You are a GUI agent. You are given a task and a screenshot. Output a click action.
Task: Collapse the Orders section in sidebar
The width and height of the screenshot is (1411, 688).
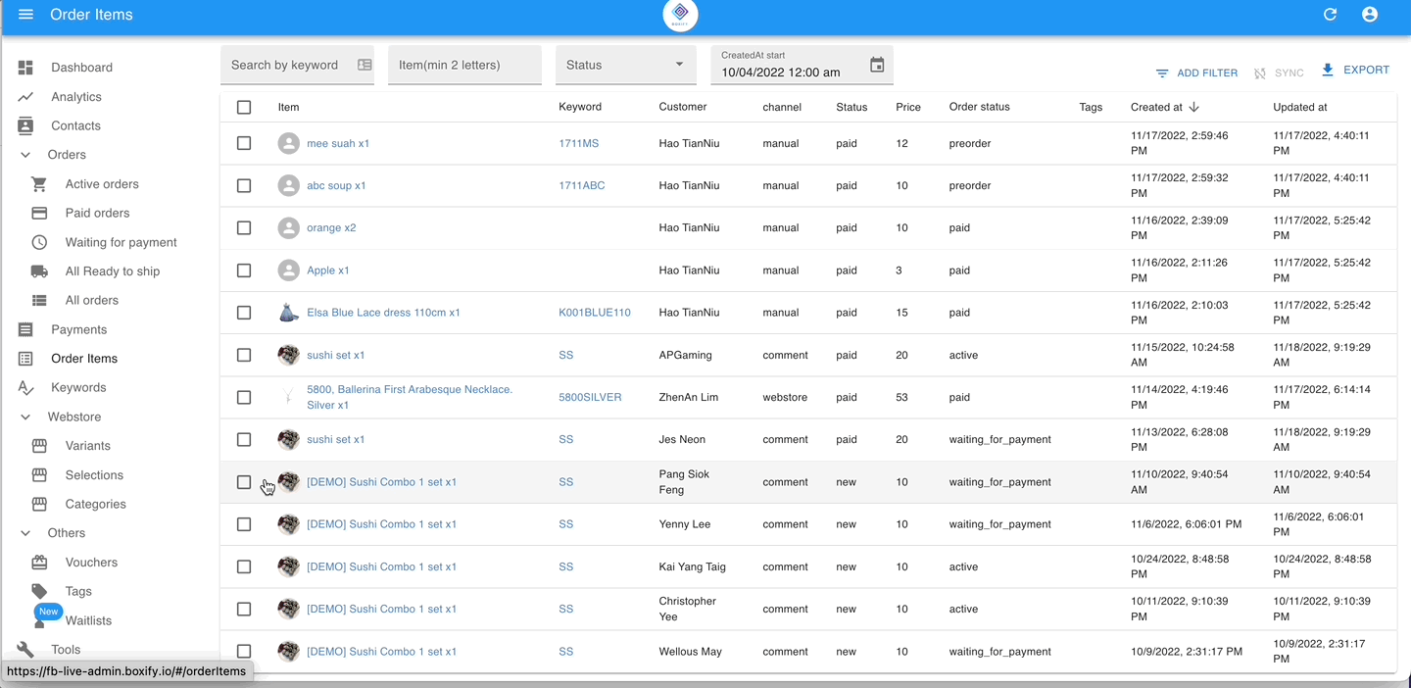25,155
